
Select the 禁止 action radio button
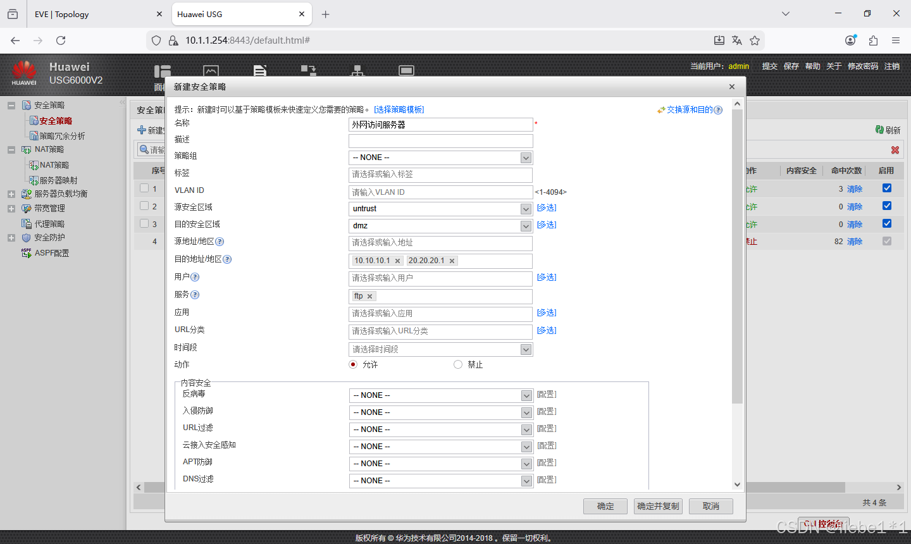point(457,364)
